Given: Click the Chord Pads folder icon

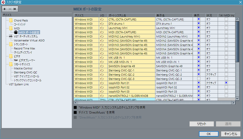Looking at the screenshot, I should 11,20.
